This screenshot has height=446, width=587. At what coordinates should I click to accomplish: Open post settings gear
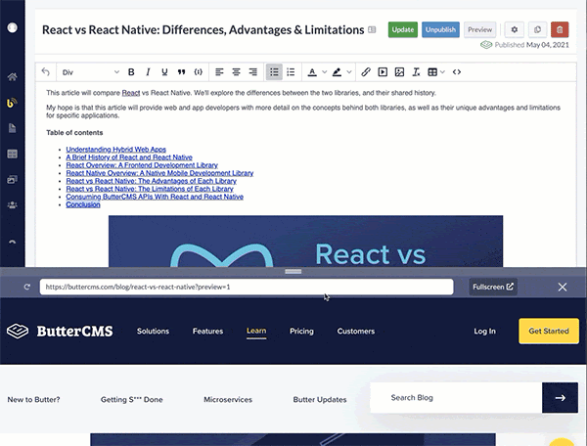tap(515, 29)
